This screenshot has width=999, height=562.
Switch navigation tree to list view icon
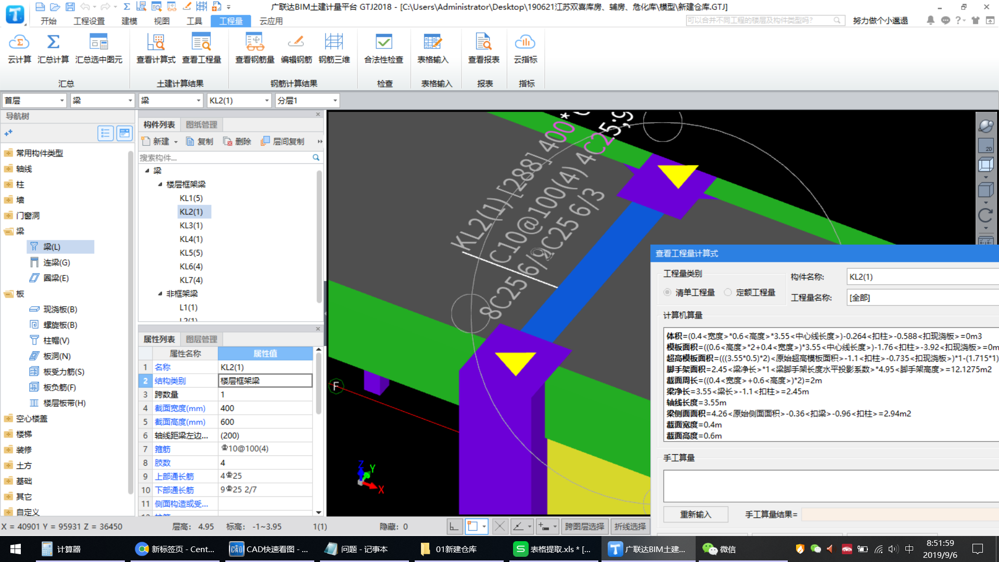pos(106,134)
